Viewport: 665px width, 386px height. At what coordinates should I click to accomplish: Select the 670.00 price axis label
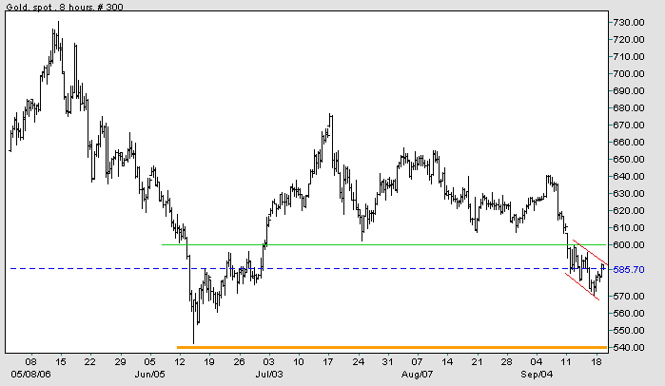coord(629,125)
